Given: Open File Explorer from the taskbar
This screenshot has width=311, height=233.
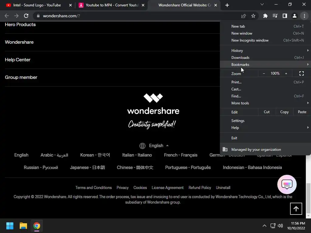Looking at the screenshot, I should point(23,226).
